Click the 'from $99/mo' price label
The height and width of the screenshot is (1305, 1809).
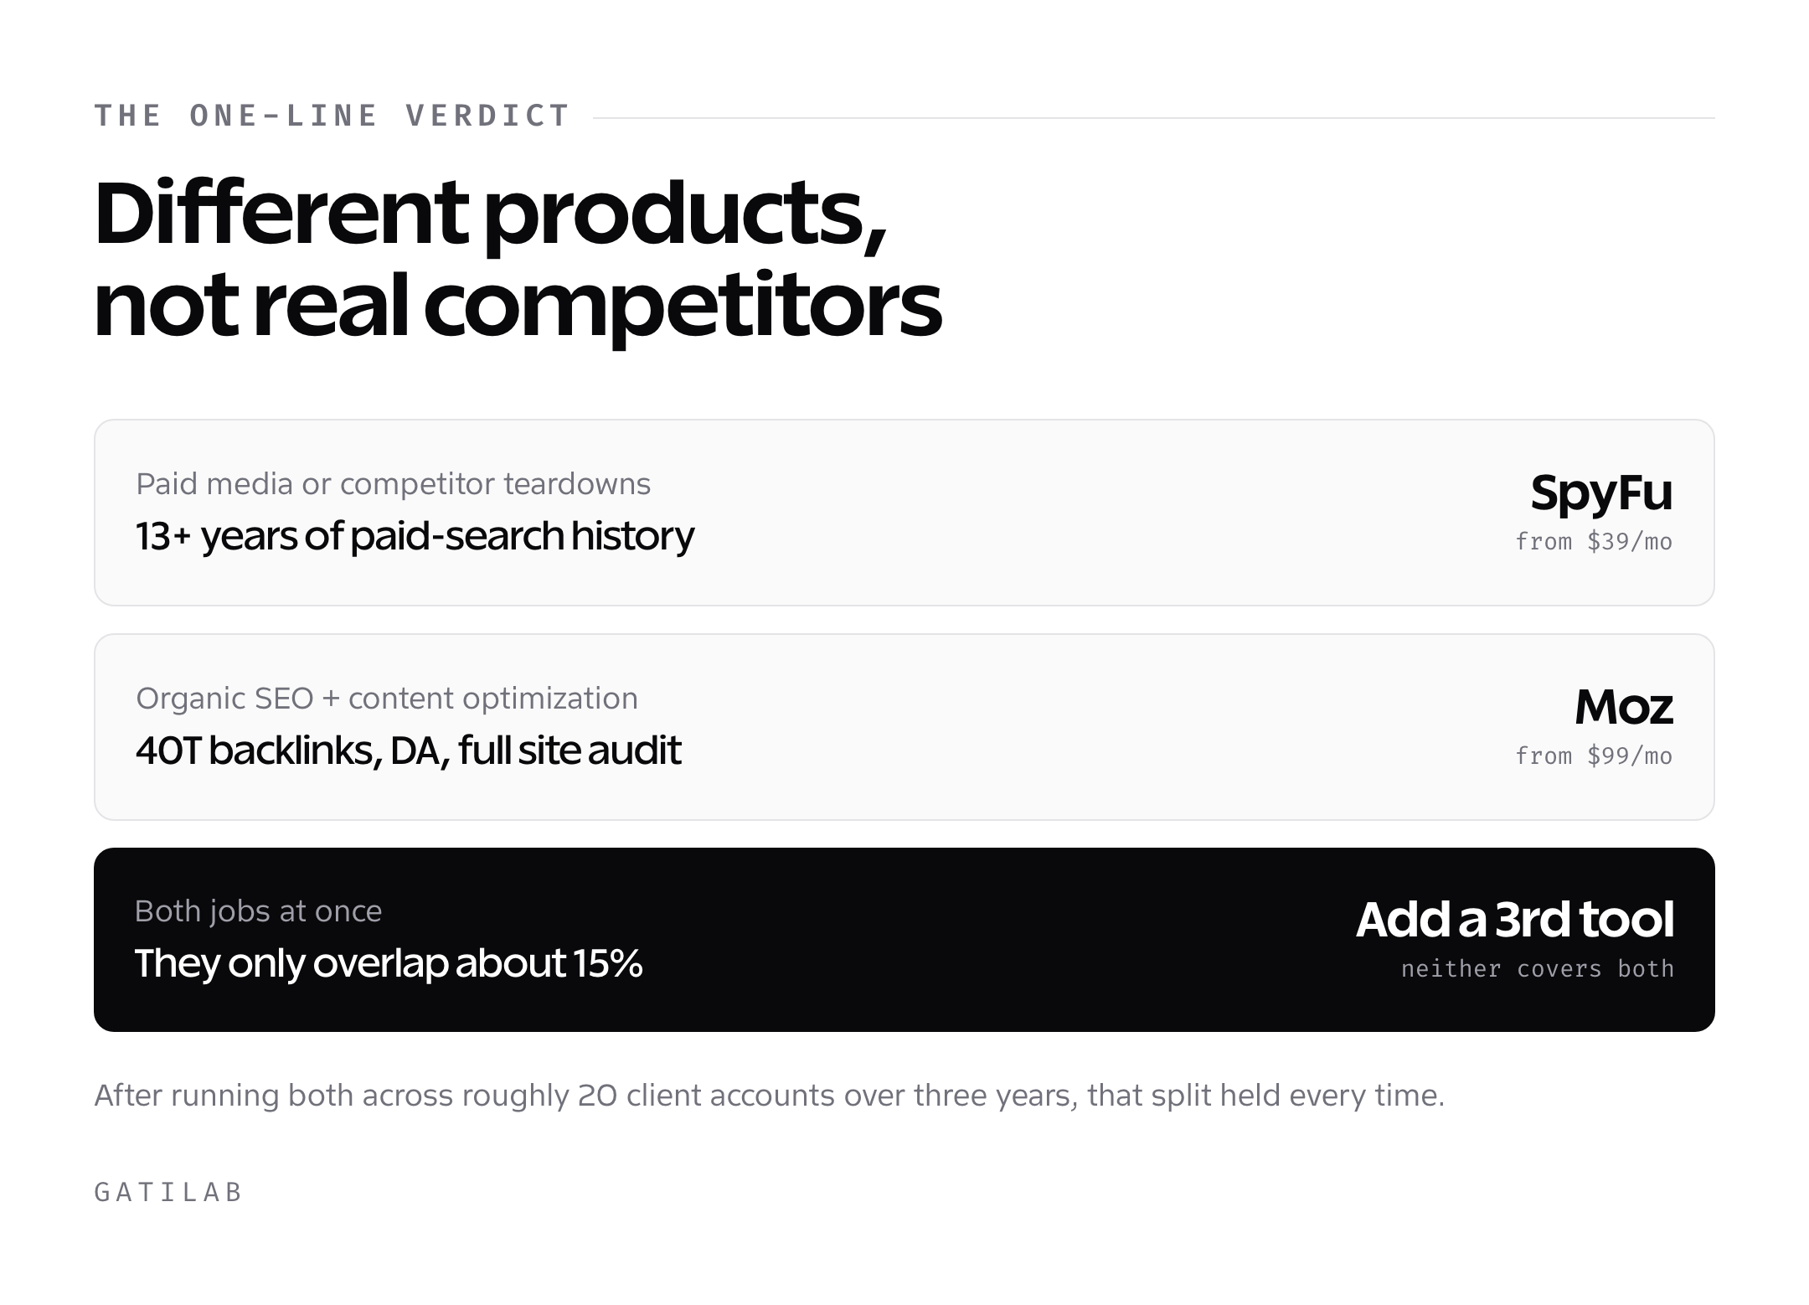tap(1594, 756)
